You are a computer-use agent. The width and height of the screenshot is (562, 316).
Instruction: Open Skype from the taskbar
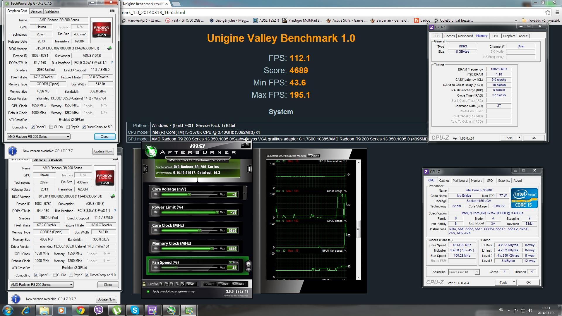135,310
